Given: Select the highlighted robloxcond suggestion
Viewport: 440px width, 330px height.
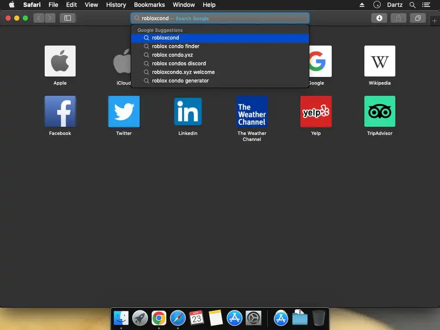Looking at the screenshot, I should pos(220,38).
